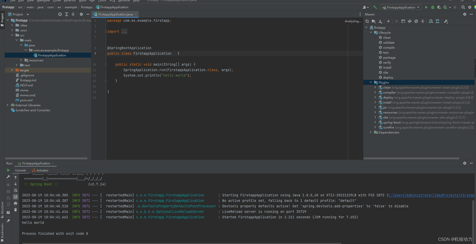
Task: Close the FirstappApplication Run tab
Action: (53, 163)
